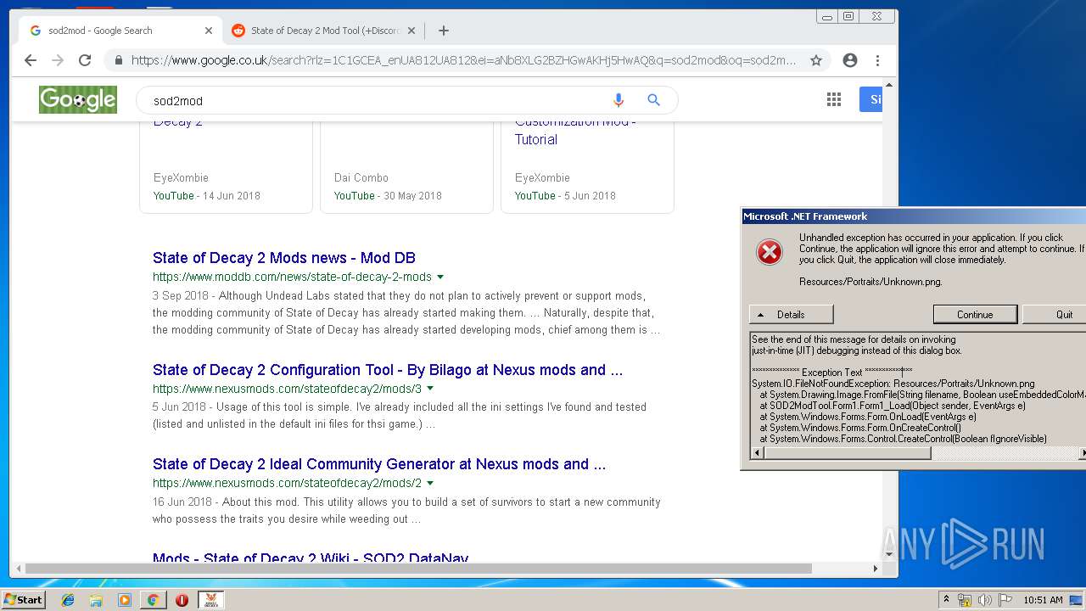Screen dimensions: 1086x611
Task: Open Dai Combo YouTube video card
Action: (406, 166)
